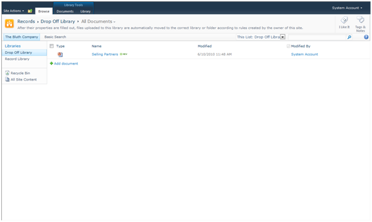Click the Add document link
372x222 pixels.
[66, 63]
